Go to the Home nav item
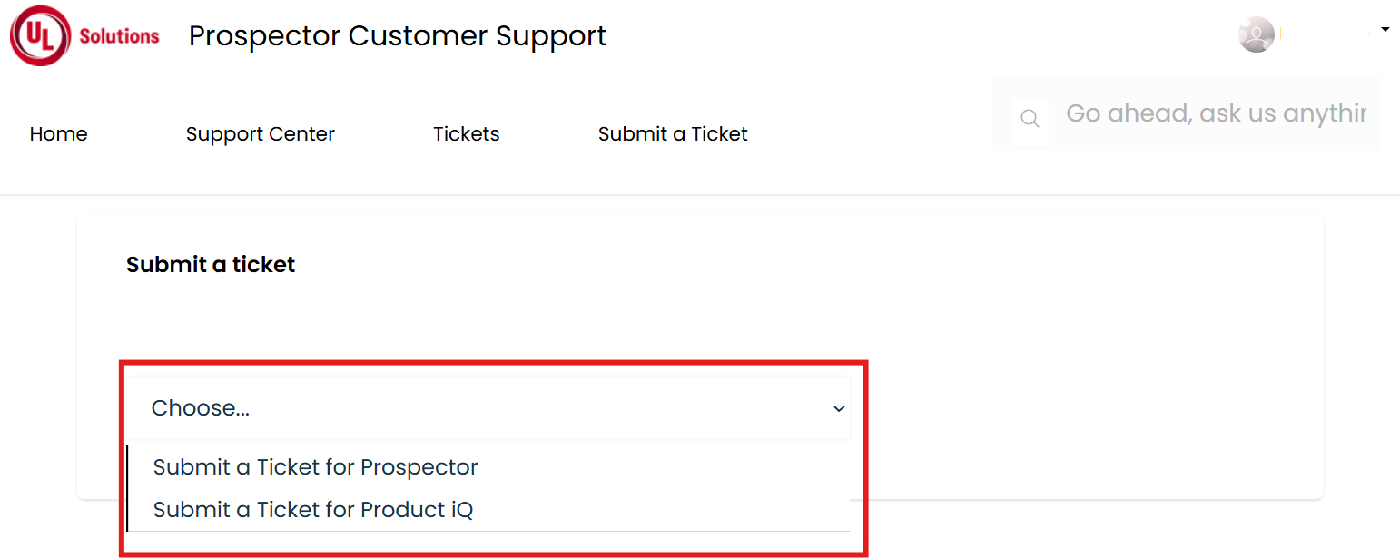 pyautogui.click(x=59, y=134)
